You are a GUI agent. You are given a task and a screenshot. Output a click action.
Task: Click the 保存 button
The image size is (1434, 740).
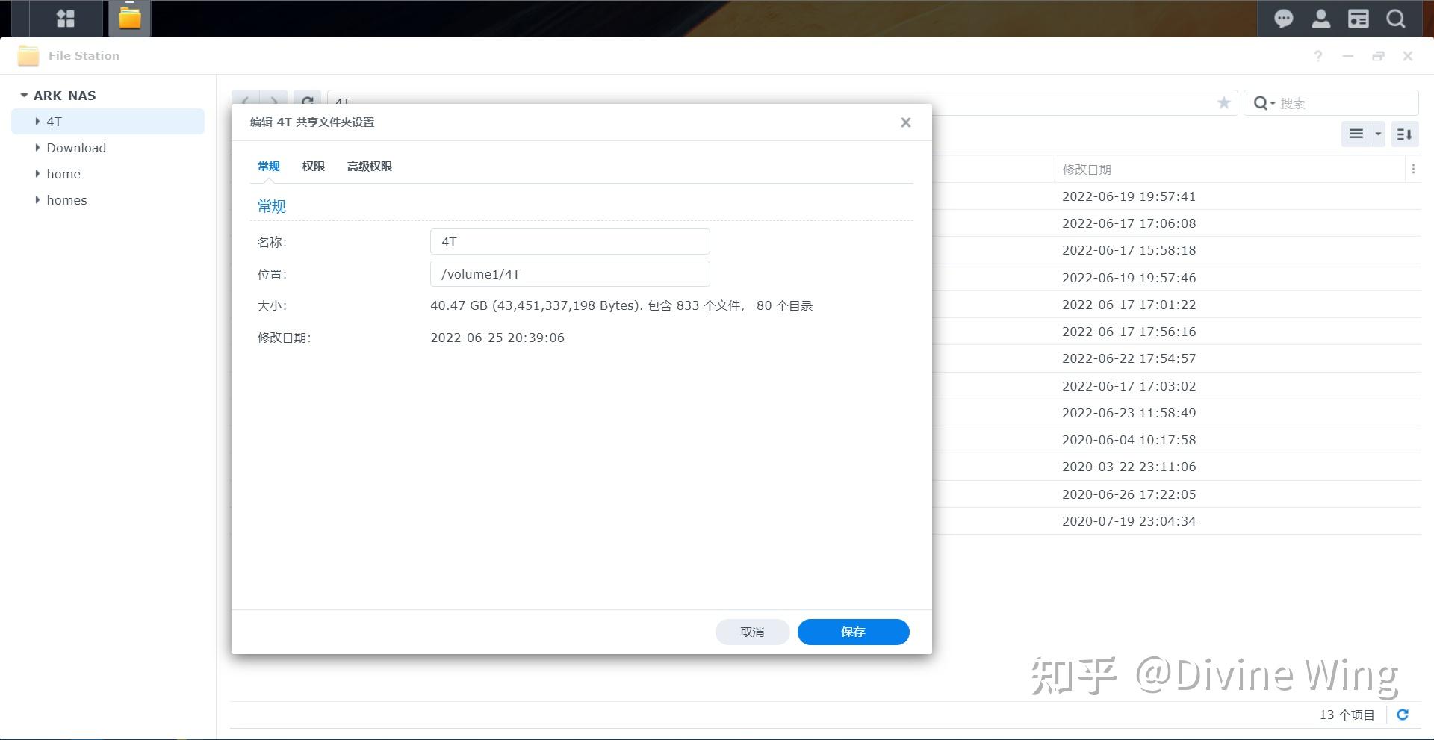point(853,632)
